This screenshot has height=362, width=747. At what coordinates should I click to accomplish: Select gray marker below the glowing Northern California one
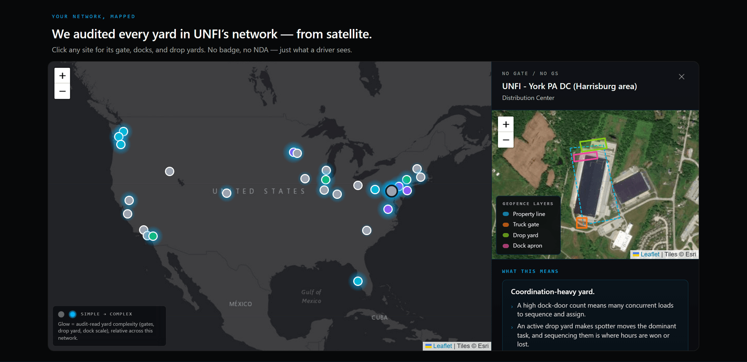point(128,214)
